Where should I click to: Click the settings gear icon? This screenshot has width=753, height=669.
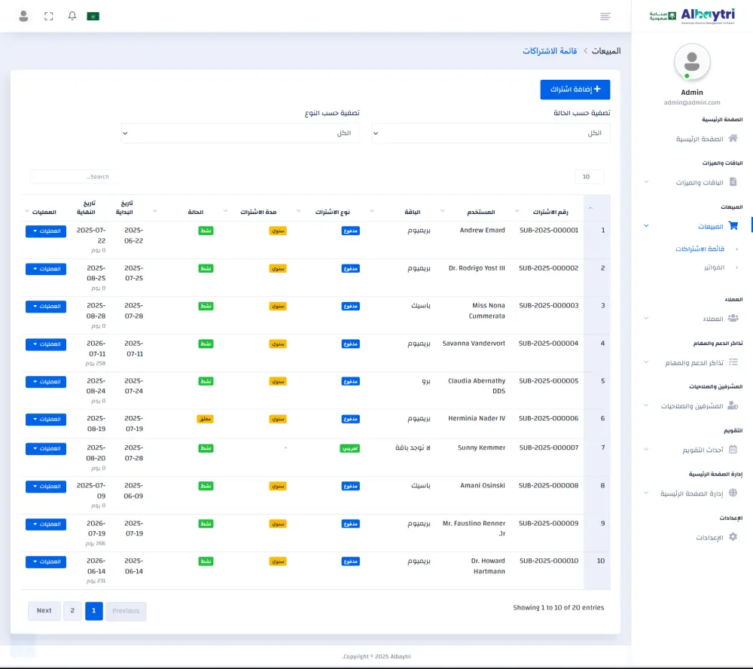click(x=733, y=537)
